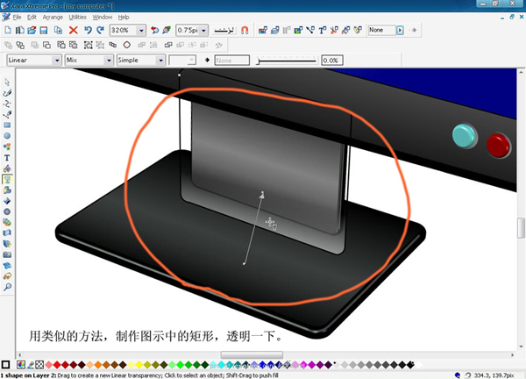
Task: Open the Arrange menu
Action: [x=53, y=18]
